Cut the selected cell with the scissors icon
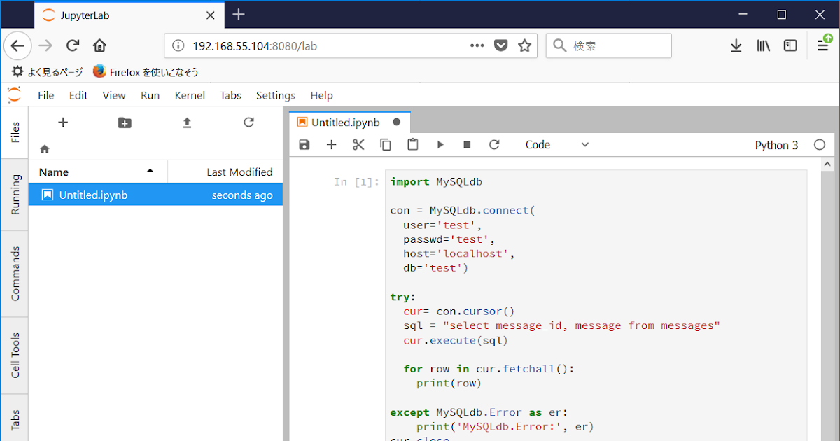840x441 pixels. (x=358, y=144)
